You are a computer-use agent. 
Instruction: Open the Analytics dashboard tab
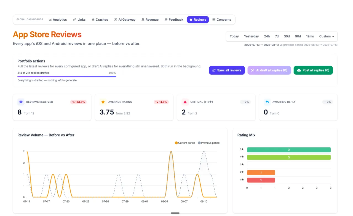(x=58, y=20)
